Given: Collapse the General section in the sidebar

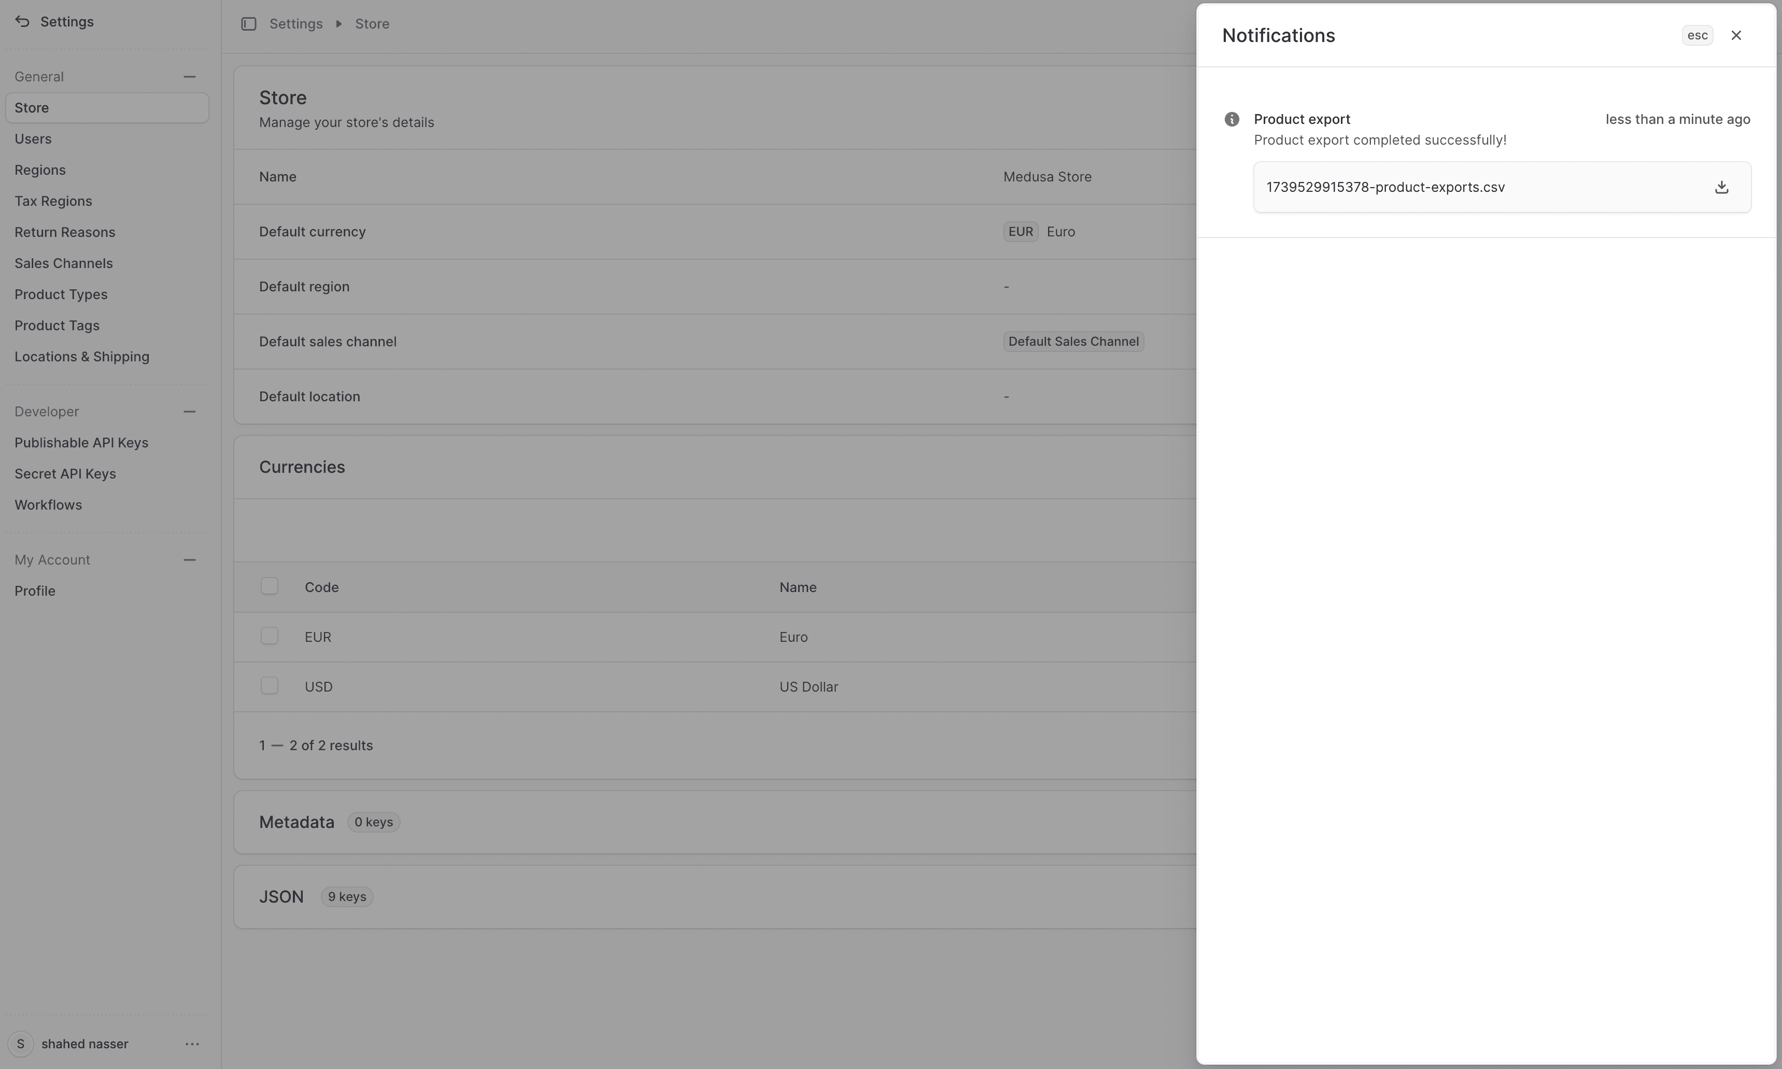Looking at the screenshot, I should 189,76.
